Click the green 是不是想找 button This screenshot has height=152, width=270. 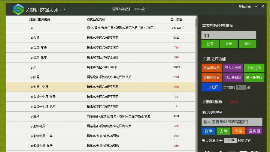(x=254, y=78)
